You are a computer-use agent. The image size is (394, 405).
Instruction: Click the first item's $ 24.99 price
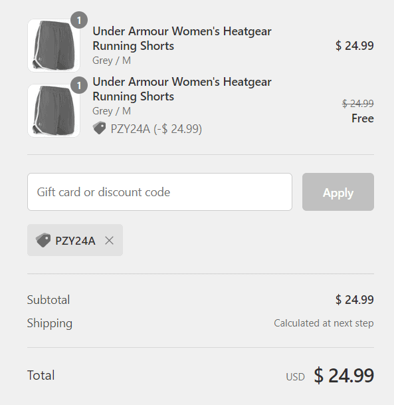click(355, 46)
